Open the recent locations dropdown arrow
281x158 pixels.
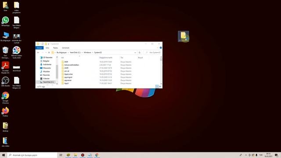click(x=46, y=53)
